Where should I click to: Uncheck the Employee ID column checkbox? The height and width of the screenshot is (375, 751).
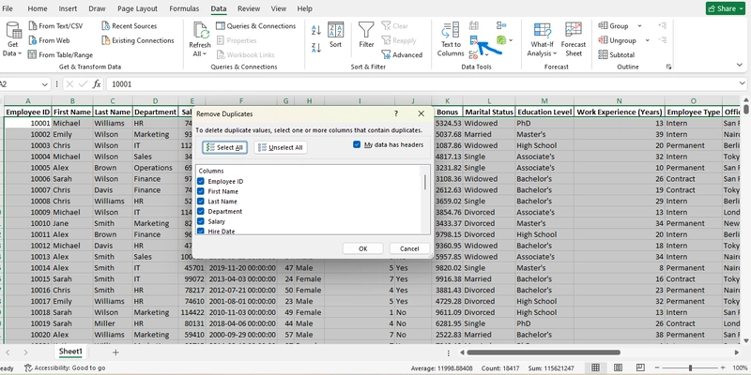point(201,181)
